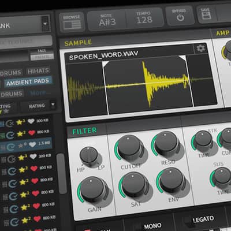Click the x-circle icon beside the blue grid icon
The image size is (231, 231).
click(x=9, y=124)
